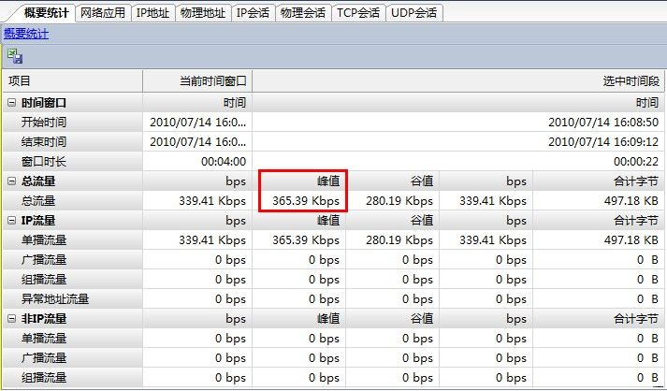Collapse the 总流量 group
667x391 pixels.
(12, 181)
